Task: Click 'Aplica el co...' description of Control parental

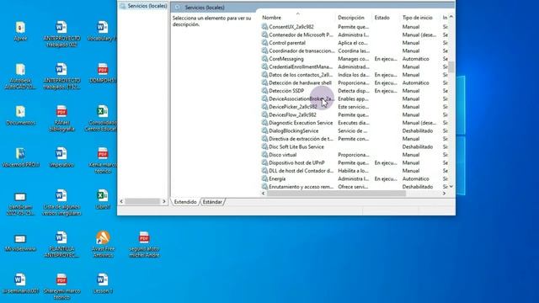Action: coord(353,43)
